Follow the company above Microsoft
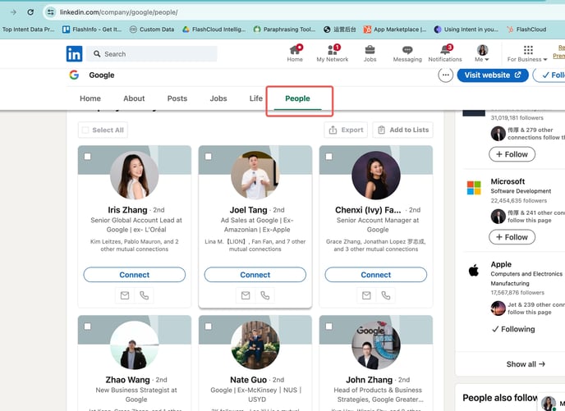 point(512,154)
